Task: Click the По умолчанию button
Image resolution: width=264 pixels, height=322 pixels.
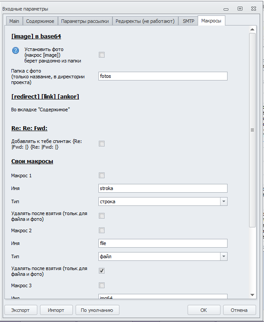Action: [x=97, y=310]
